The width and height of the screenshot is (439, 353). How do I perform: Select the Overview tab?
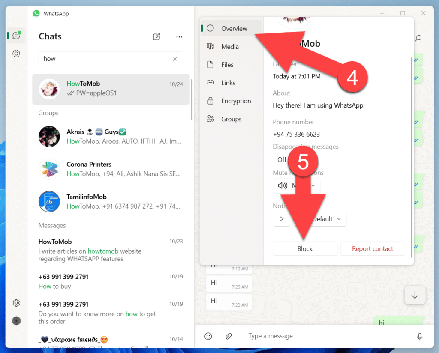point(232,28)
